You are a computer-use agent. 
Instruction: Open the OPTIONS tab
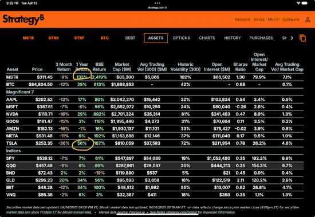pos(182,38)
